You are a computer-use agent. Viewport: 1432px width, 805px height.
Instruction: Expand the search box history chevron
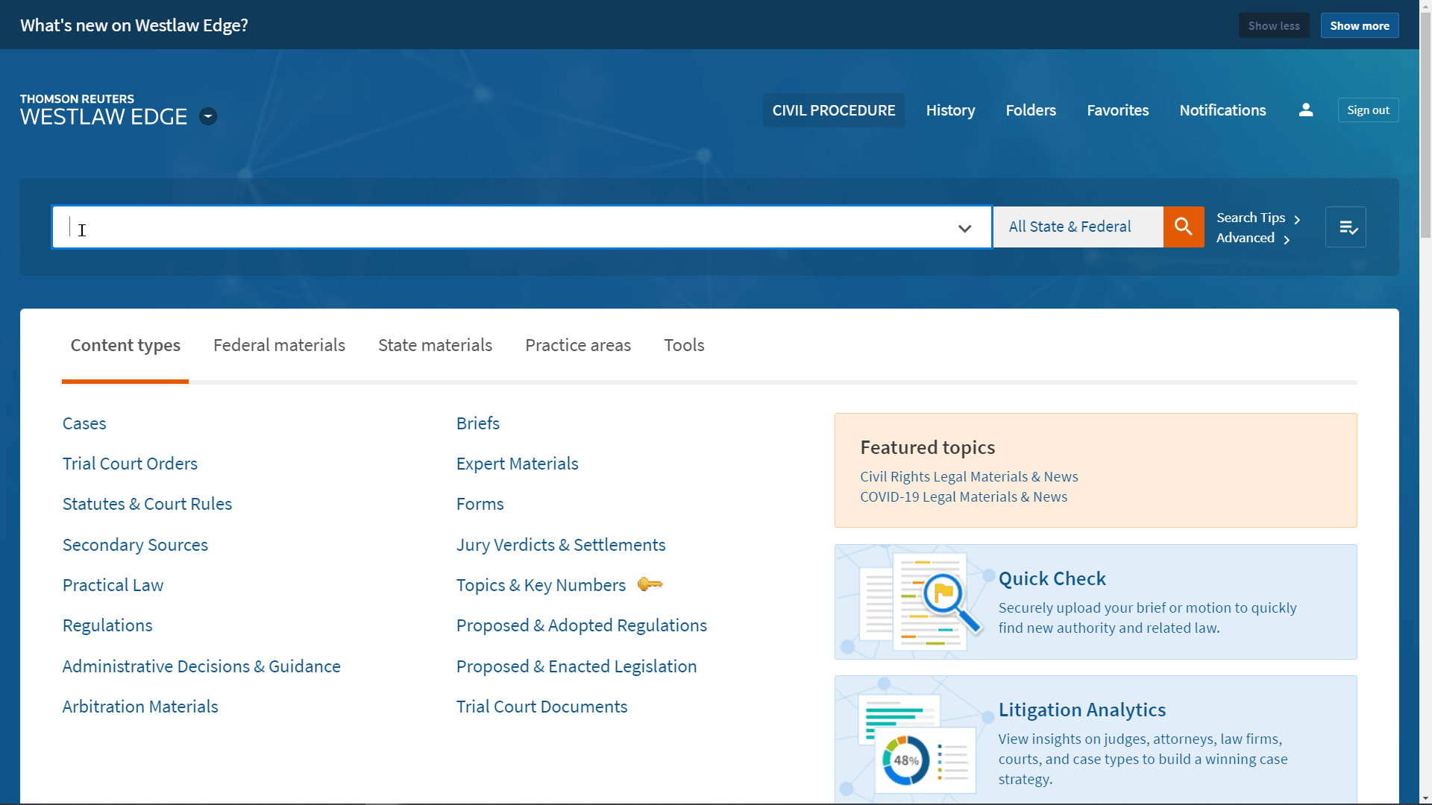(x=964, y=228)
